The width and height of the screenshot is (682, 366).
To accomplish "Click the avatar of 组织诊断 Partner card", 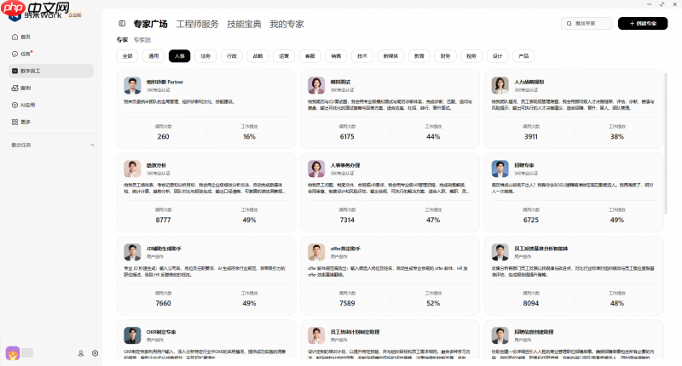I will (x=132, y=85).
